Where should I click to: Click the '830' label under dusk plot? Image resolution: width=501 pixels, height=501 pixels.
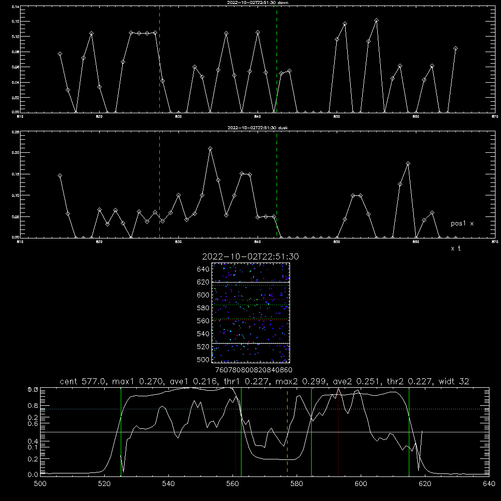(x=178, y=242)
